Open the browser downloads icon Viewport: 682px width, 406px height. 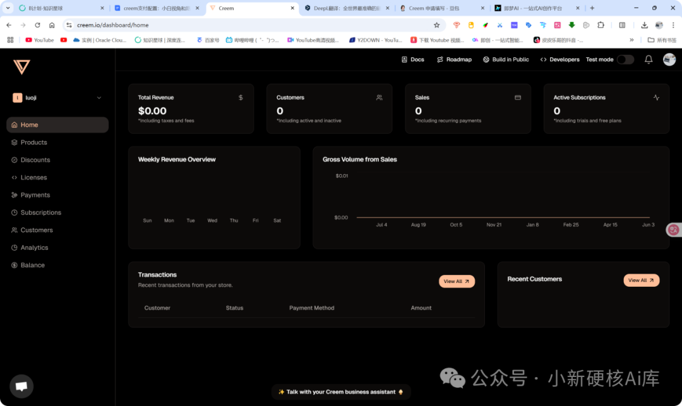644,25
